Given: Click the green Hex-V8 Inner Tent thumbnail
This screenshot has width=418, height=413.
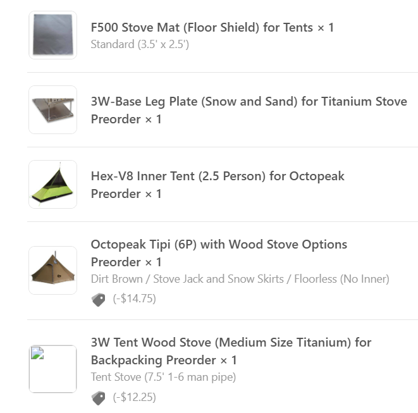Looking at the screenshot, I should point(52,184).
